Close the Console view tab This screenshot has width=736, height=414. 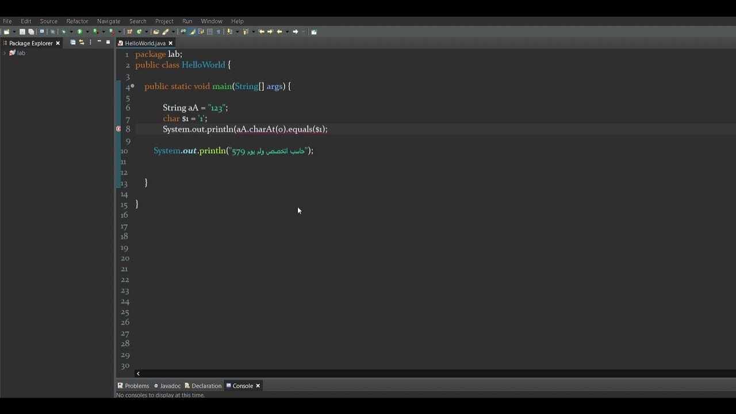[258, 386]
